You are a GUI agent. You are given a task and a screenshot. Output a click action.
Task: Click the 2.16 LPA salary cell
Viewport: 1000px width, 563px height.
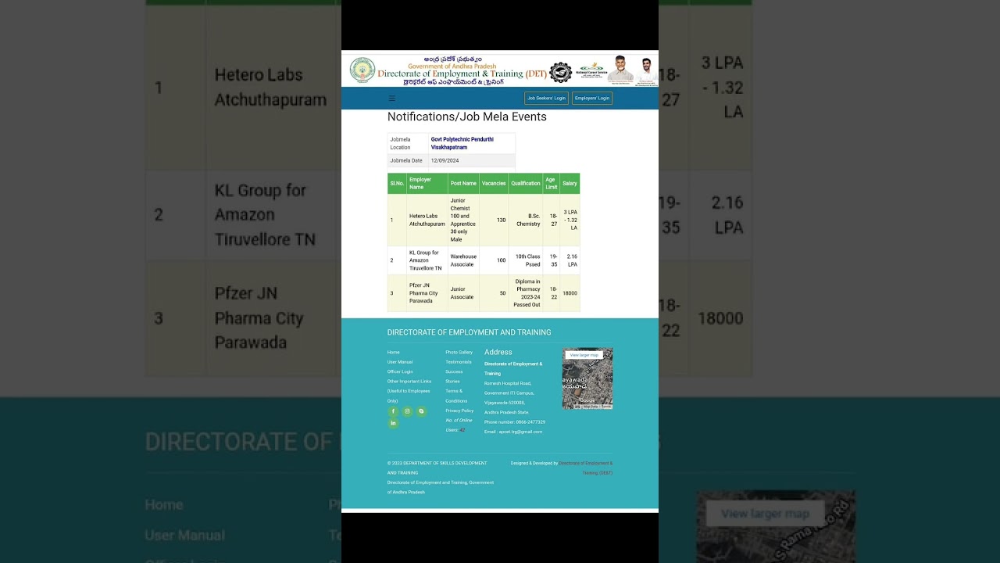[x=570, y=260]
